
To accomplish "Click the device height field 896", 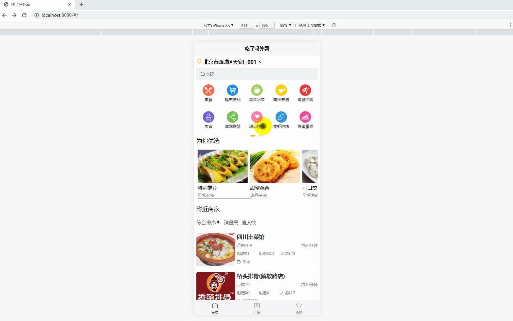I will click(x=267, y=25).
